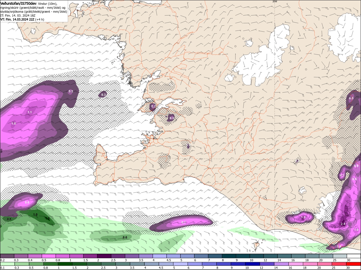Click the 2.4 snowfall value on the map
Screen dimensions: 361x270
(x=343, y=224)
